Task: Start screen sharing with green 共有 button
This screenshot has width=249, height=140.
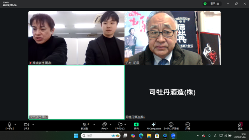Action: coord(136,126)
